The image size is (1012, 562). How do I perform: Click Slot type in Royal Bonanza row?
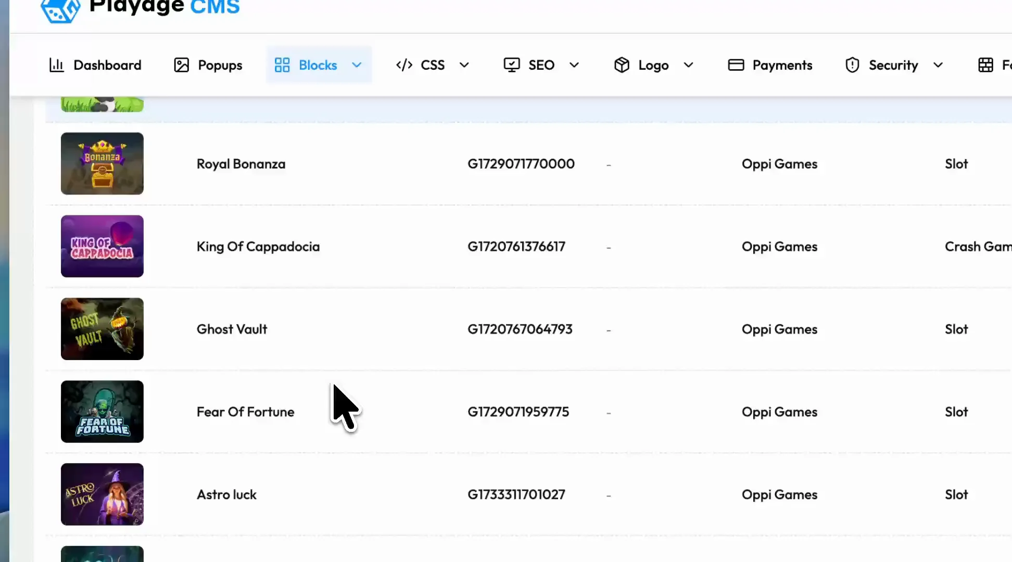click(956, 164)
